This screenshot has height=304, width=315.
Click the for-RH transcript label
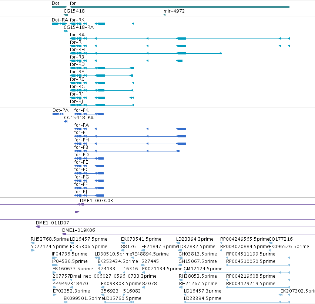coord(77,50)
